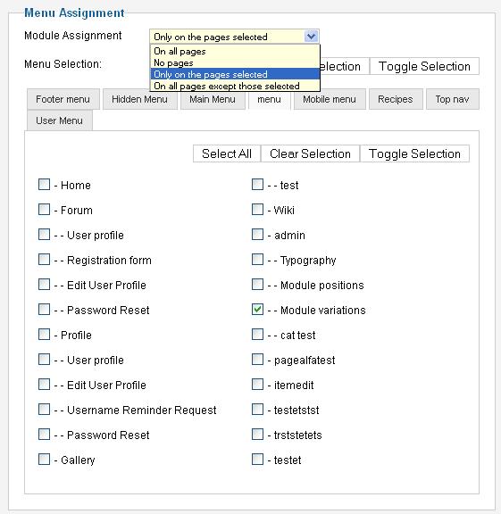This screenshot has width=501, height=514.
Task: Click the inner Clear Selection button
Action: tap(310, 153)
